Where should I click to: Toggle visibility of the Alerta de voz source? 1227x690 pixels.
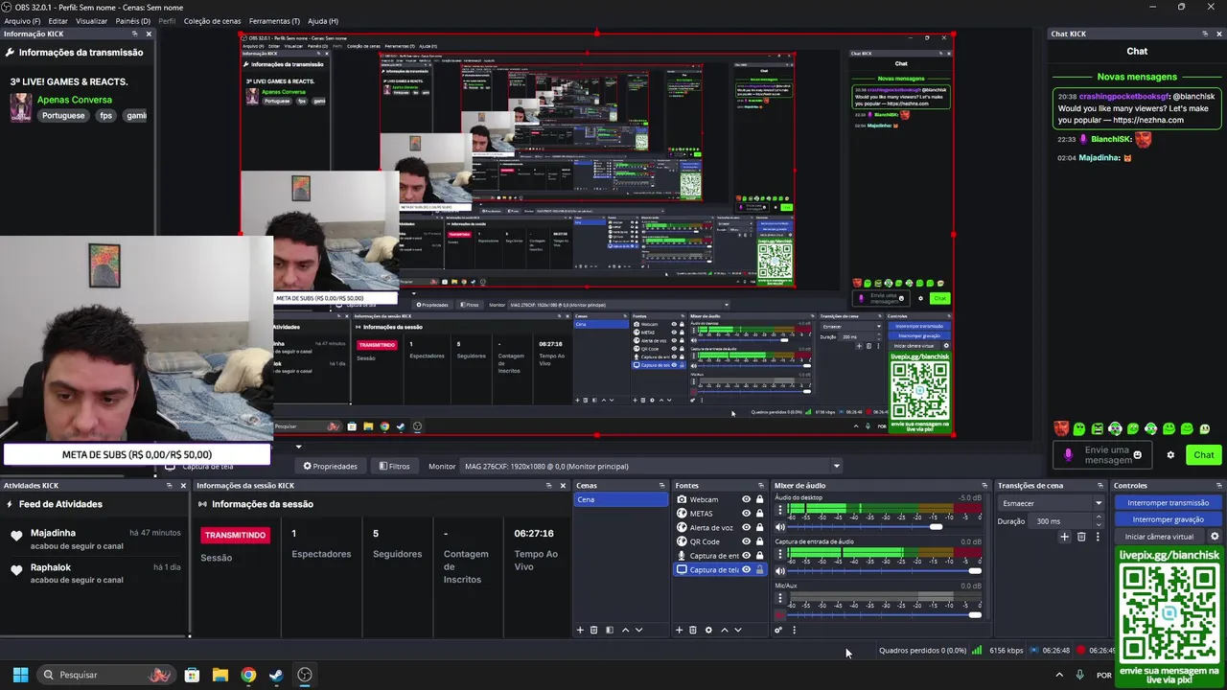pyautogui.click(x=746, y=527)
